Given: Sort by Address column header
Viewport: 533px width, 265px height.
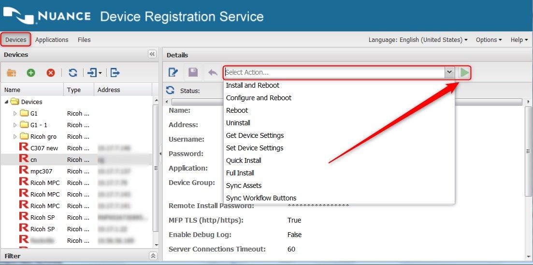Looking at the screenshot, I should pos(123,90).
